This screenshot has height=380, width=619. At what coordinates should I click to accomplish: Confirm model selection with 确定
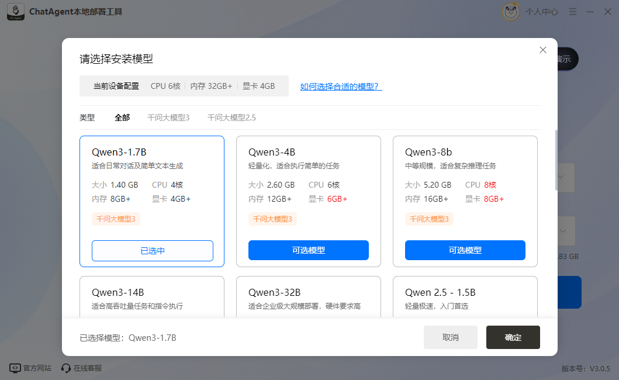[x=513, y=337]
